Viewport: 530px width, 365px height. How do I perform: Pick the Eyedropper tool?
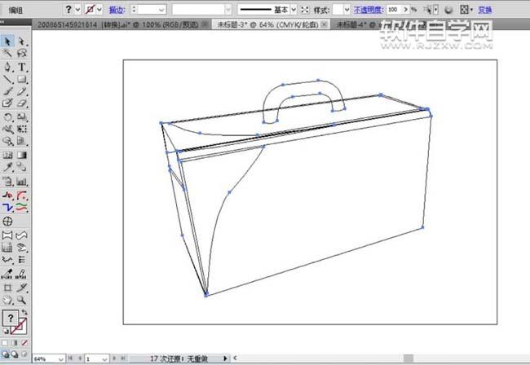[x=7, y=167]
